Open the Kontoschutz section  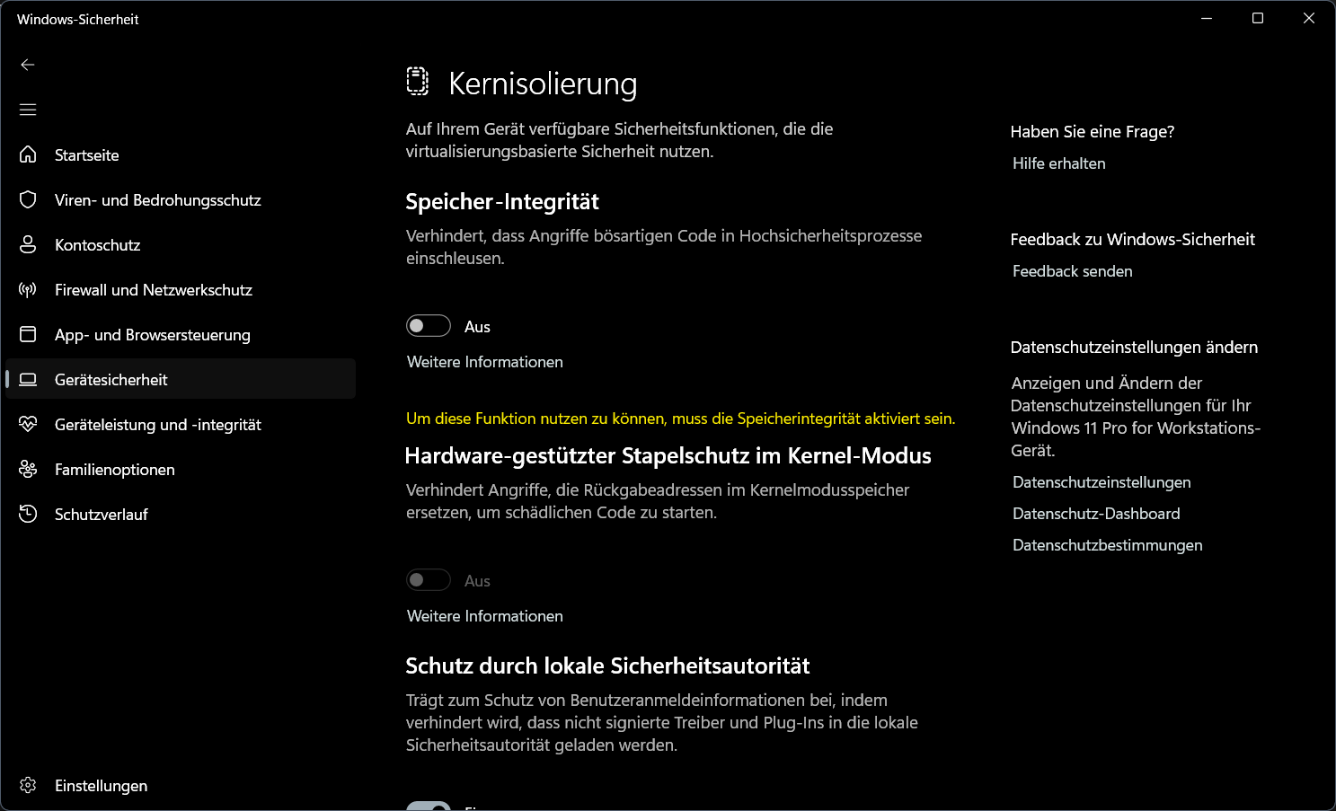[x=181, y=244]
